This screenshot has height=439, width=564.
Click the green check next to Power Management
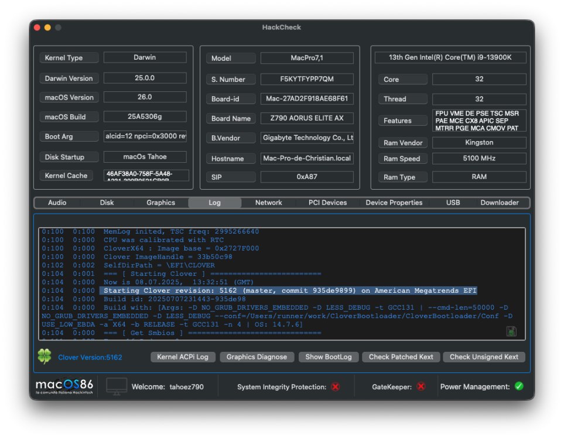pos(519,386)
